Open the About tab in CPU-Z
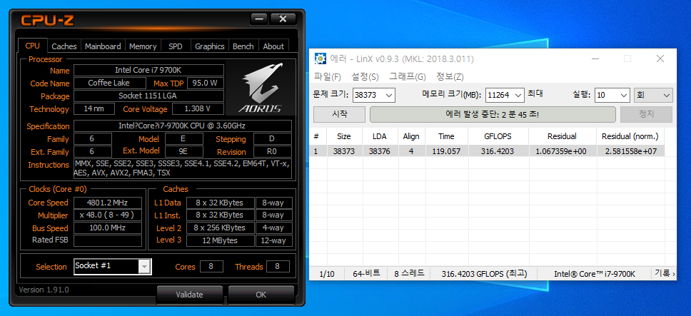 [273, 46]
